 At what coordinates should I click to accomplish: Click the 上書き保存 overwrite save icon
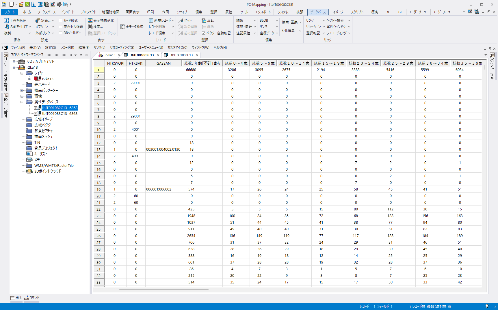coord(6,20)
